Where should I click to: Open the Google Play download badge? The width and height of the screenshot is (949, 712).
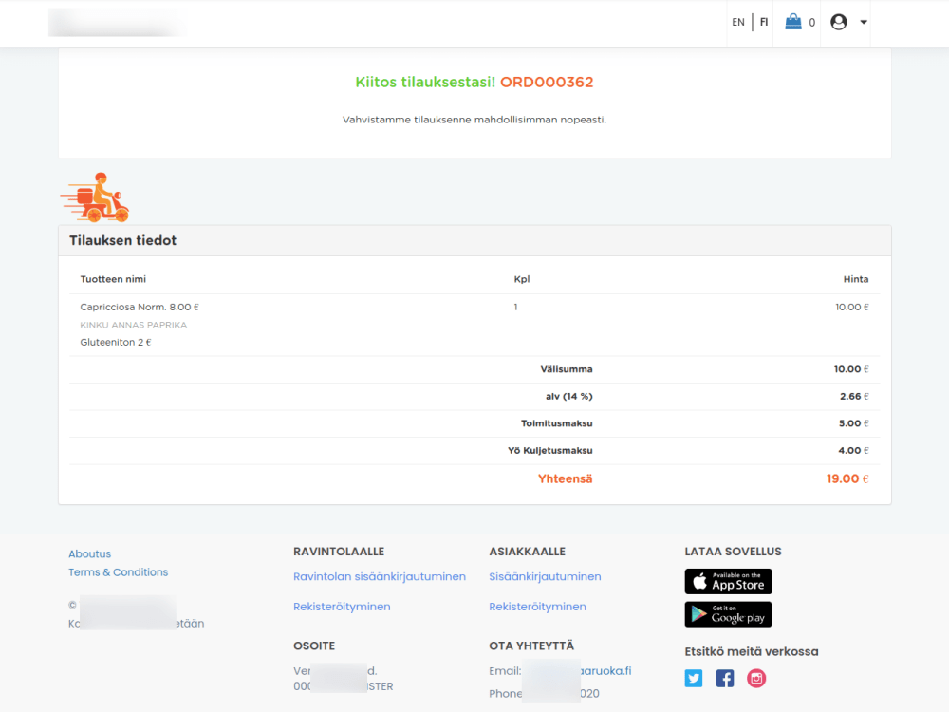728,614
